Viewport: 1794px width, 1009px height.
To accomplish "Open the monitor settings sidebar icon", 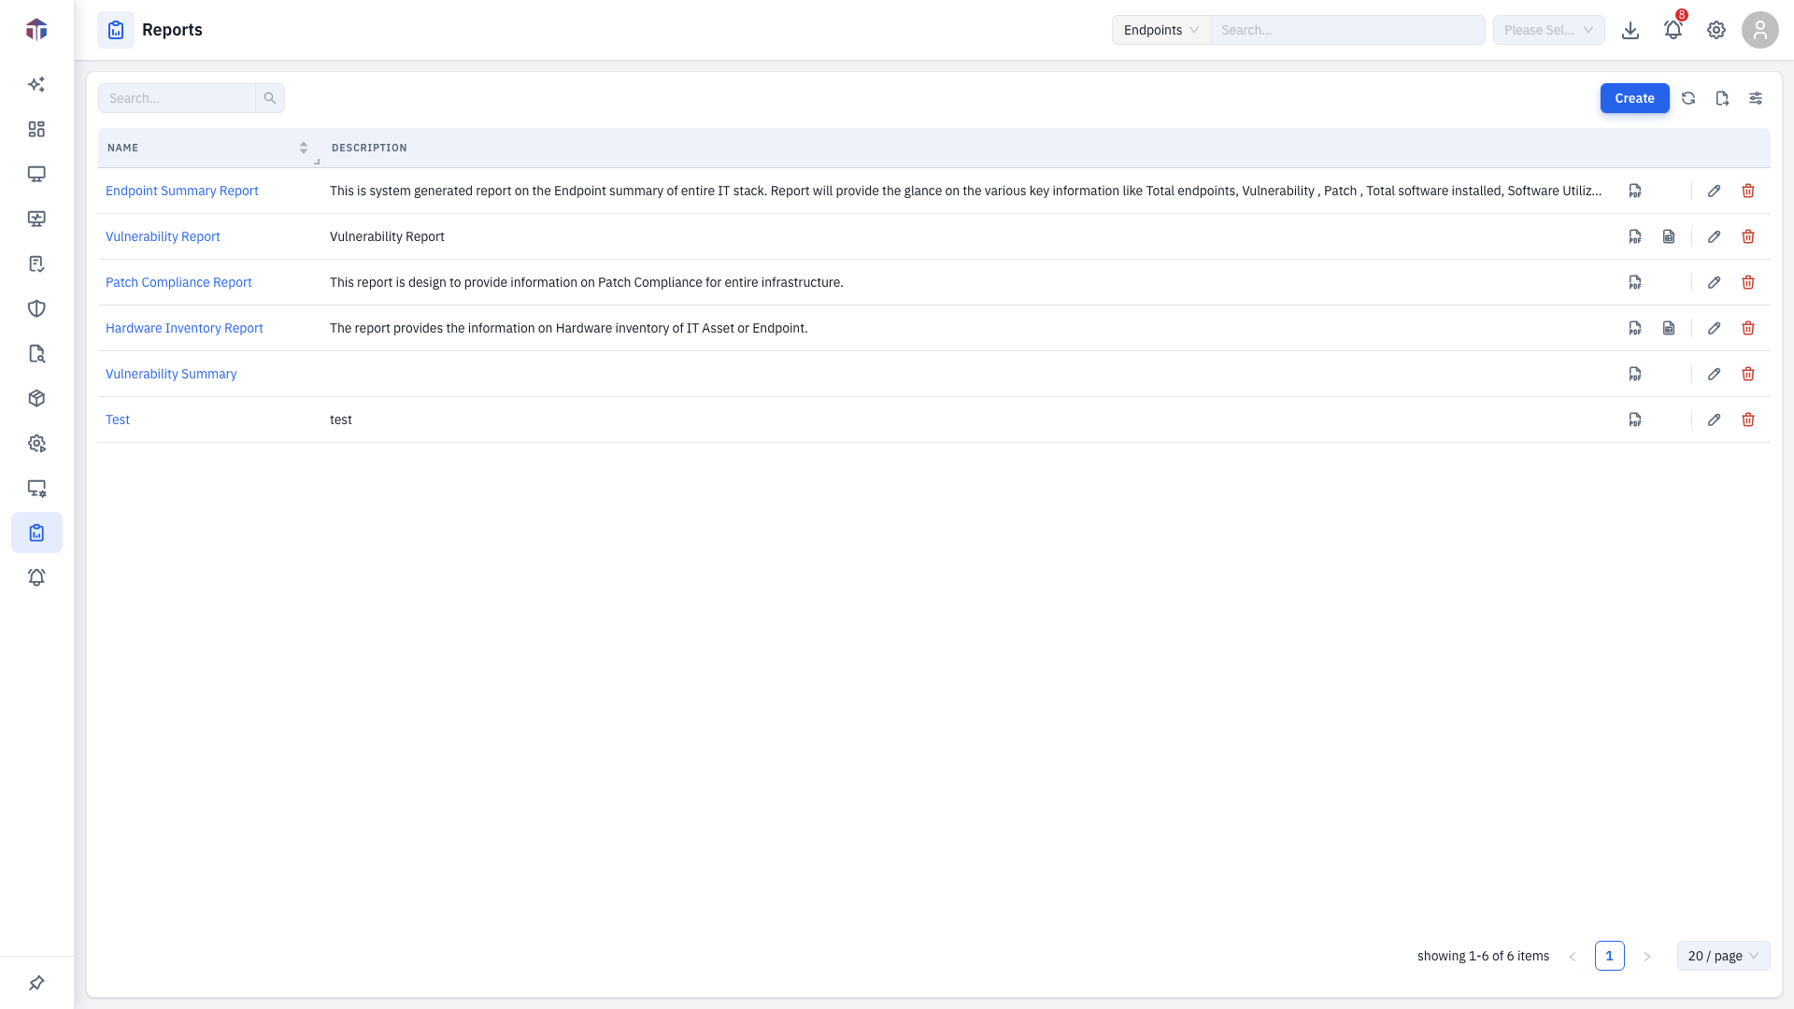I will (36, 488).
